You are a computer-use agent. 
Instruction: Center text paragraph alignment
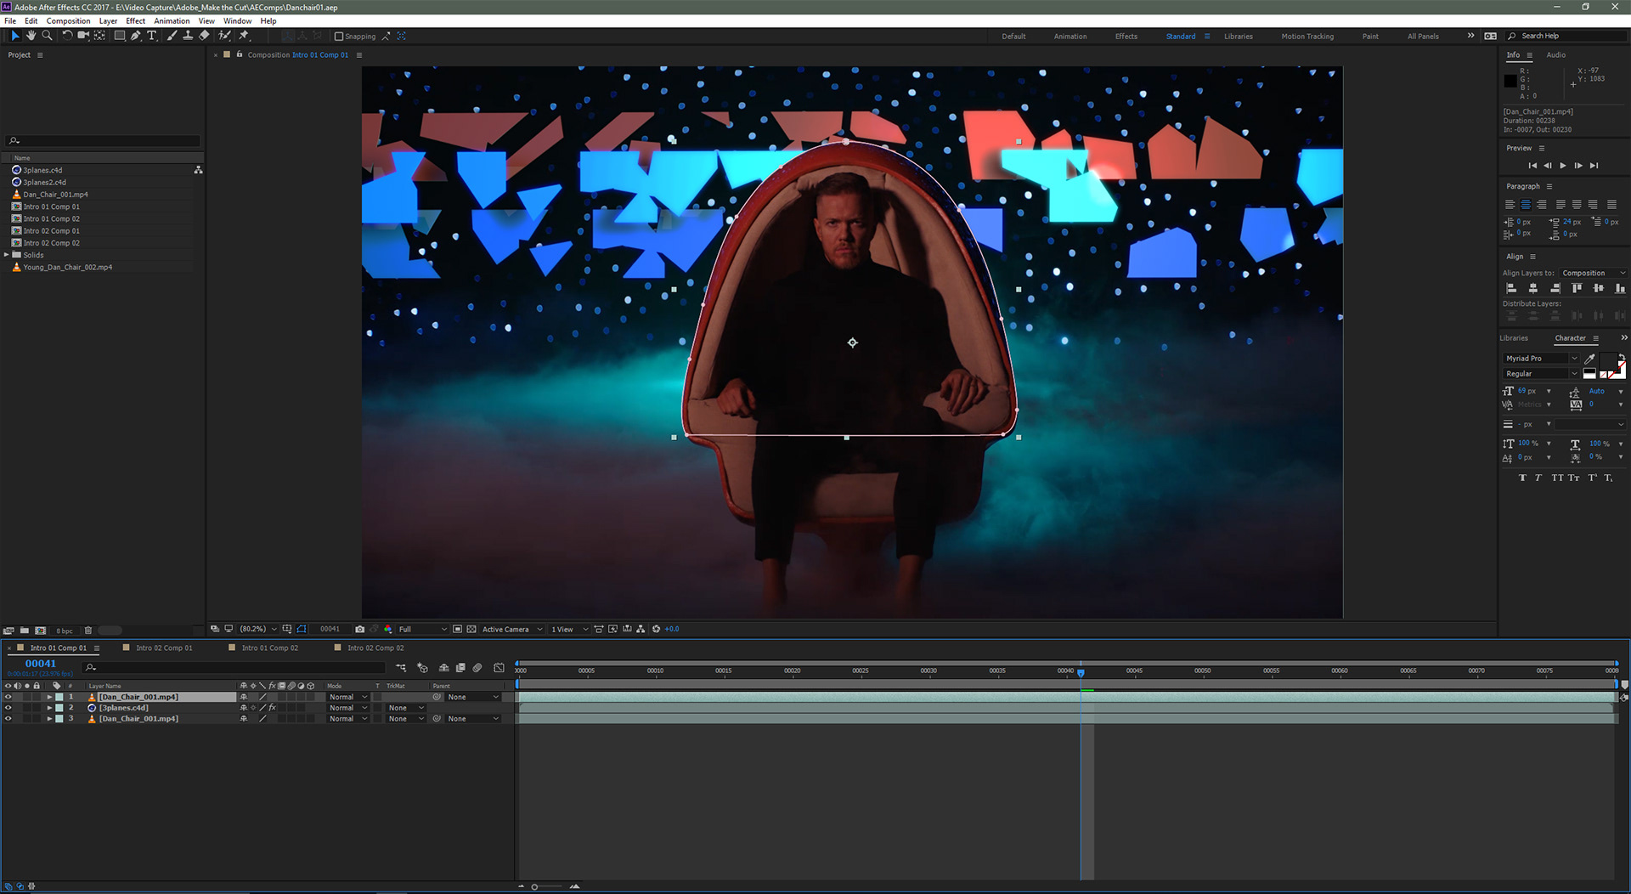pyautogui.click(x=1526, y=205)
